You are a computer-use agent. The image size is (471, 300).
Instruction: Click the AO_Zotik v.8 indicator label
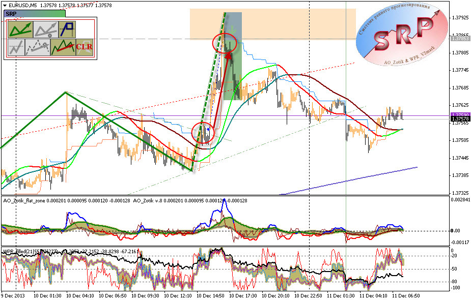click(x=147, y=200)
